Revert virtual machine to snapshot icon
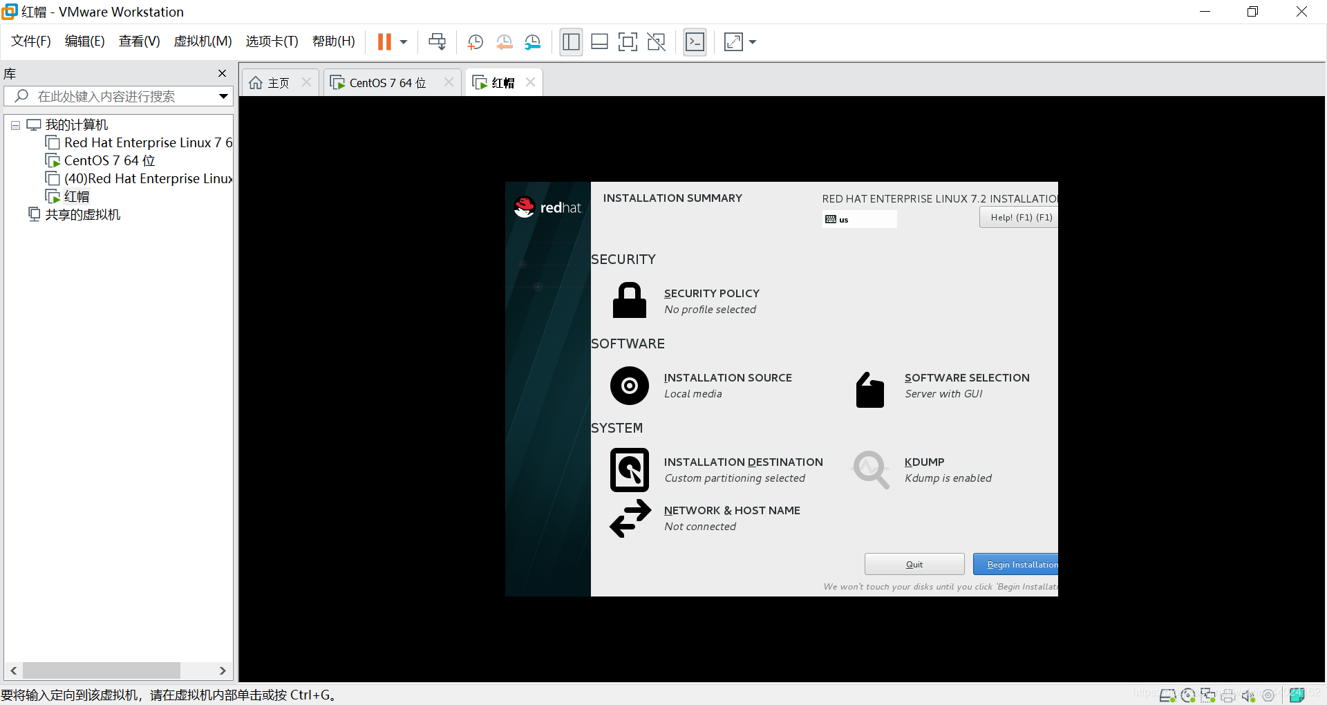This screenshot has width=1327, height=705. (504, 42)
